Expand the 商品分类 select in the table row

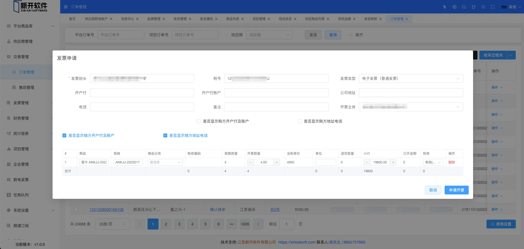(165, 162)
